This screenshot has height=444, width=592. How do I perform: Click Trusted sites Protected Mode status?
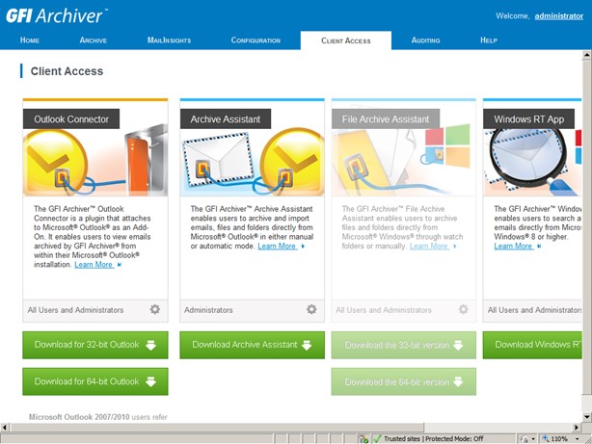point(434,439)
